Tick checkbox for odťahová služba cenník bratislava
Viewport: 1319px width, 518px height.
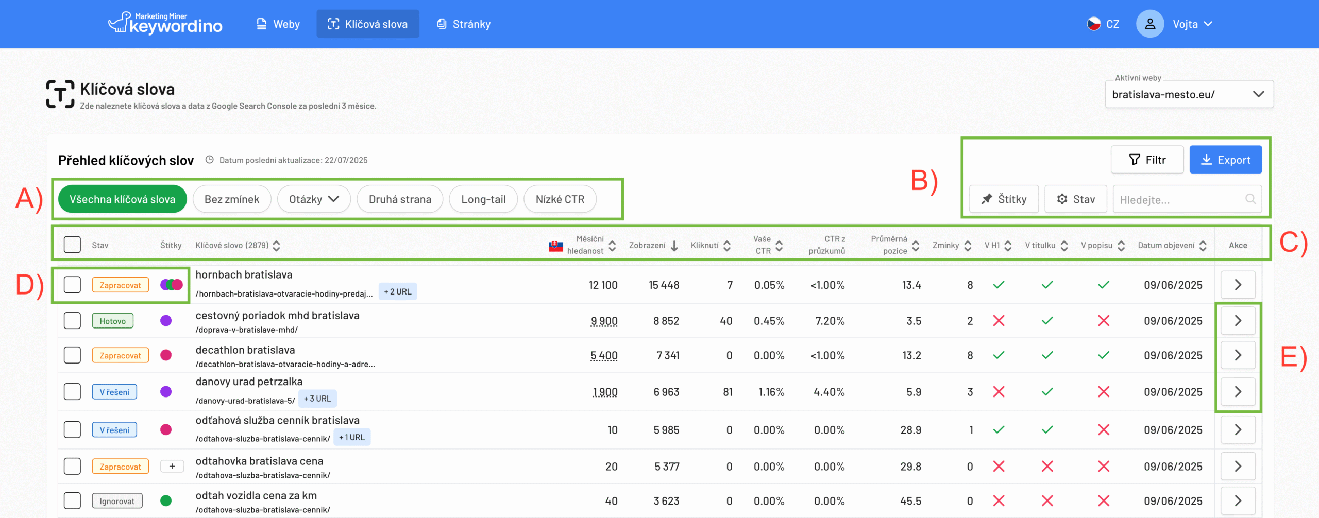(x=72, y=429)
